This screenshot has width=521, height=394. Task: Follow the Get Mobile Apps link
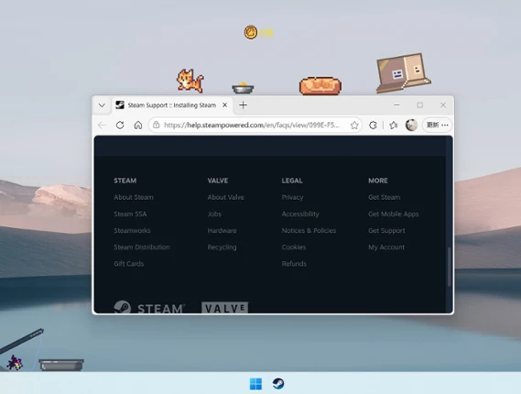click(394, 213)
